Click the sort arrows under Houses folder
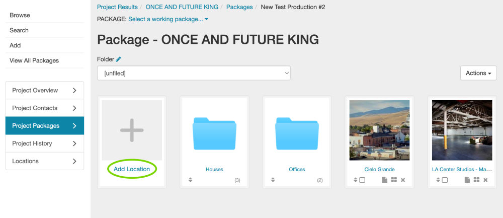503x218 pixels. point(190,180)
